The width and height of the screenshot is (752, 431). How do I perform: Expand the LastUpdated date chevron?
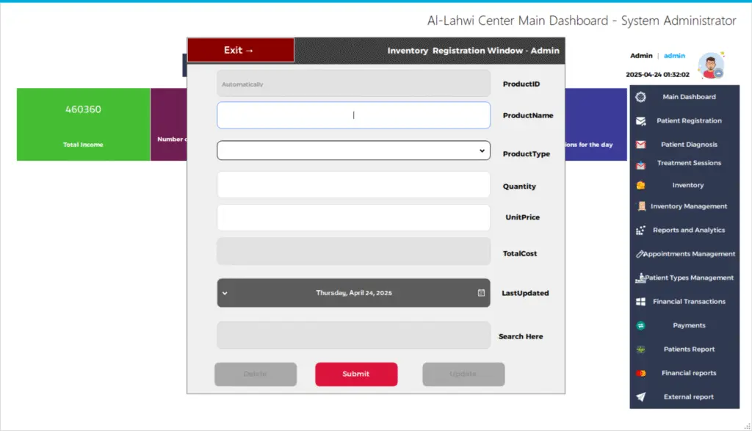225,293
